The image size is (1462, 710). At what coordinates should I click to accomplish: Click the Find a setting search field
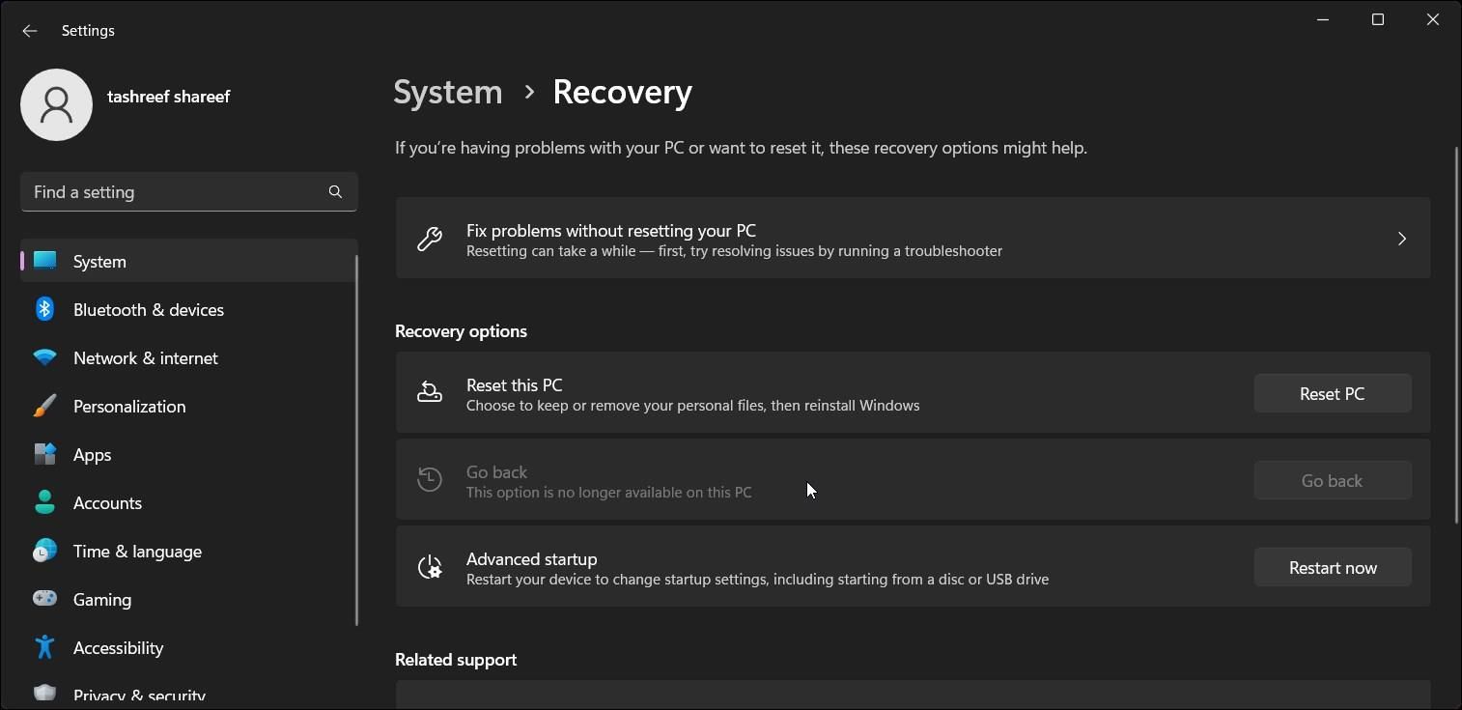pos(188,191)
